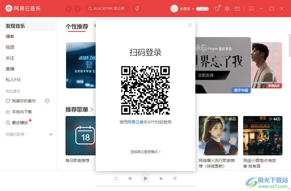Open the messages envelope icon
This screenshot has width=291, height=191.
coord(237,9)
